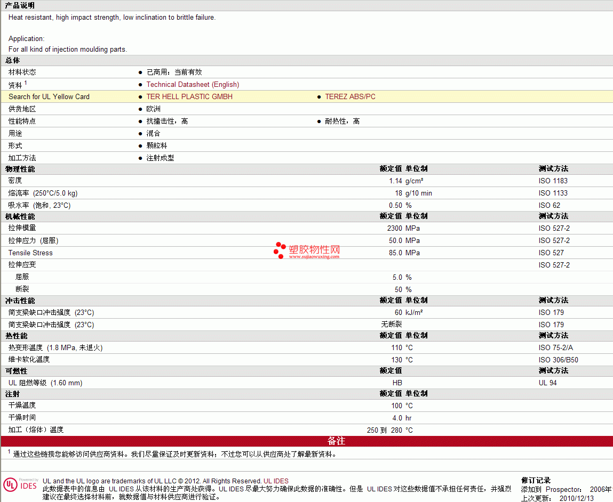The image size is (613, 502).
Task: Click the "熔流率 (250°C/5.0 kg)" label
Action: tap(43, 193)
